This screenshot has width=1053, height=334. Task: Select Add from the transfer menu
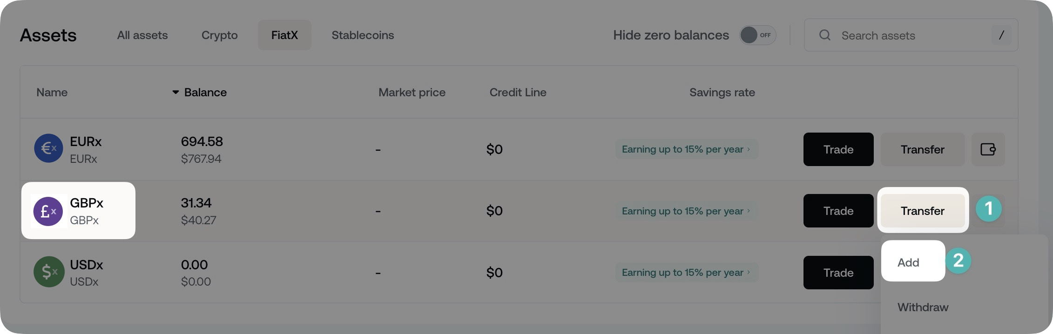[907, 262]
